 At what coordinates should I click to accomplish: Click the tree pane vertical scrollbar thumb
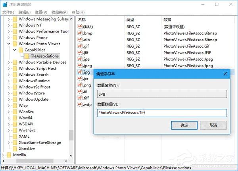71,135
